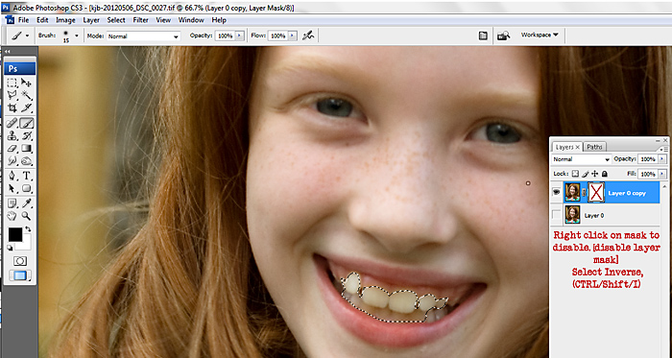
Task: Show Layer 0 via visibility box
Action: 556,215
